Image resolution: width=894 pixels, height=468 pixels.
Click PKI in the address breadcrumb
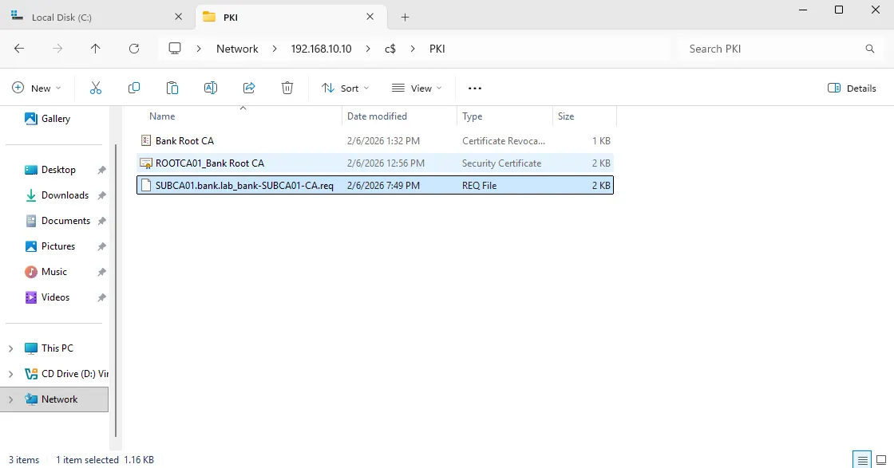[x=437, y=49]
